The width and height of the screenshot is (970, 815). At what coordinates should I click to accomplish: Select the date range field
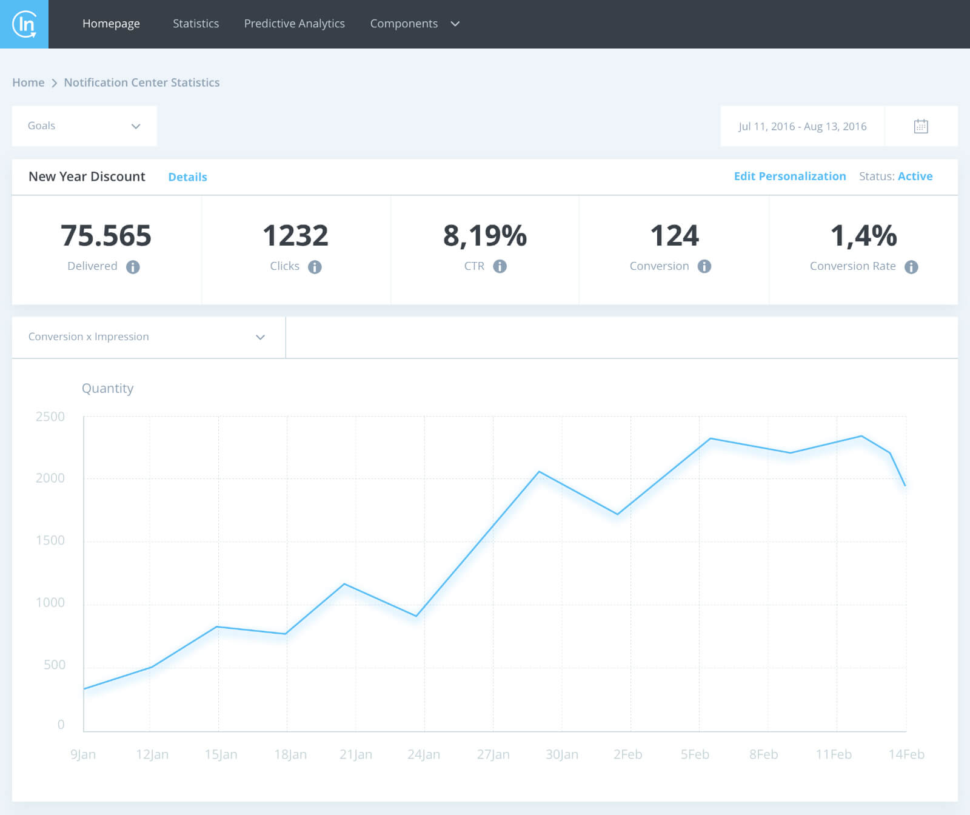pyautogui.click(x=802, y=126)
